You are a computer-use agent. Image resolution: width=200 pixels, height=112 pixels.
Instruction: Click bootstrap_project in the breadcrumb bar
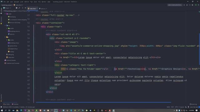click(x=7, y=5)
